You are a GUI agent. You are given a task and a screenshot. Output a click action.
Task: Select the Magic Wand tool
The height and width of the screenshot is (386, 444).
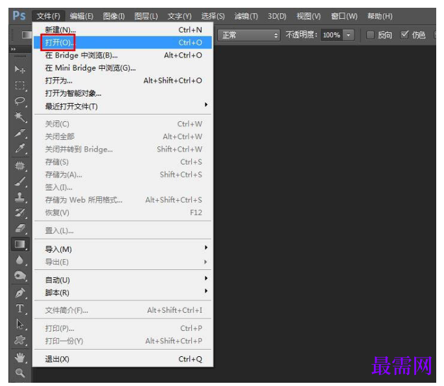point(20,117)
